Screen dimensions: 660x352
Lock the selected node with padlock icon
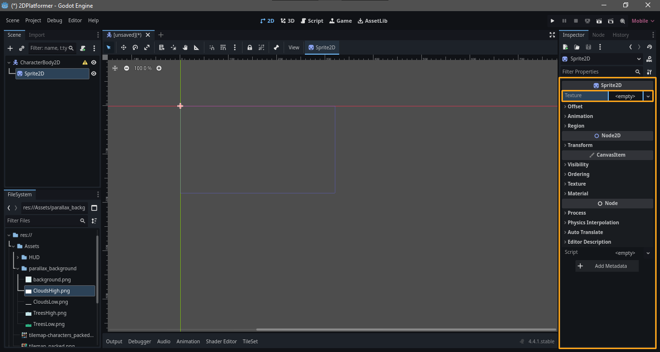[250, 47]
